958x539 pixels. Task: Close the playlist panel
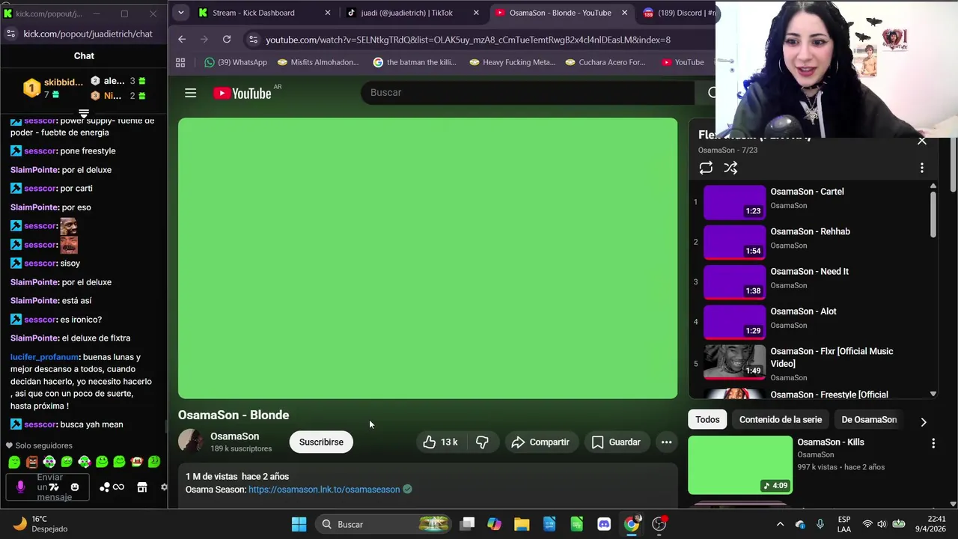(x=922, y=140)
